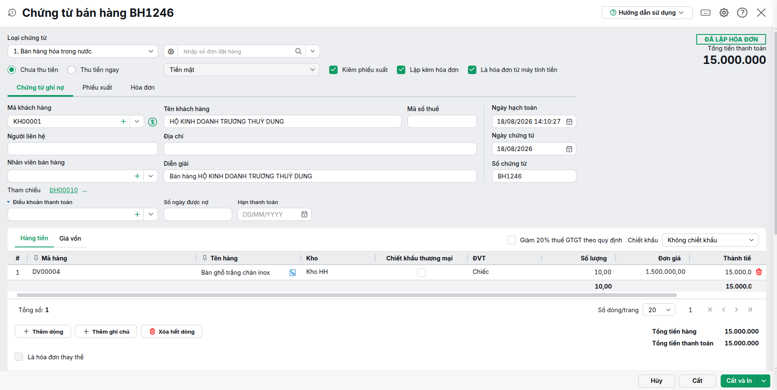777x390 pixels.
Task: Click Hủy button
Action: 657,381
